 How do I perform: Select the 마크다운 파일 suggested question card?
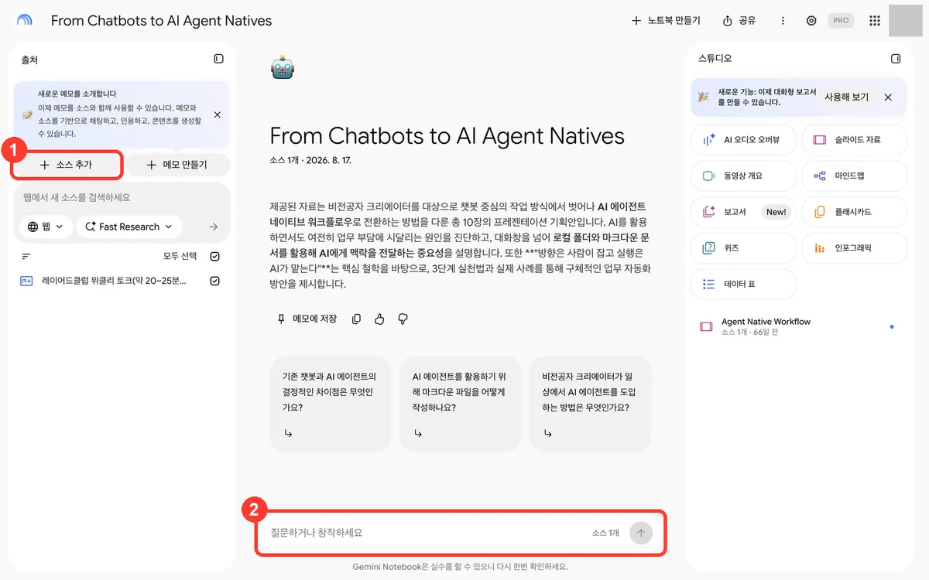click(460, 403)
